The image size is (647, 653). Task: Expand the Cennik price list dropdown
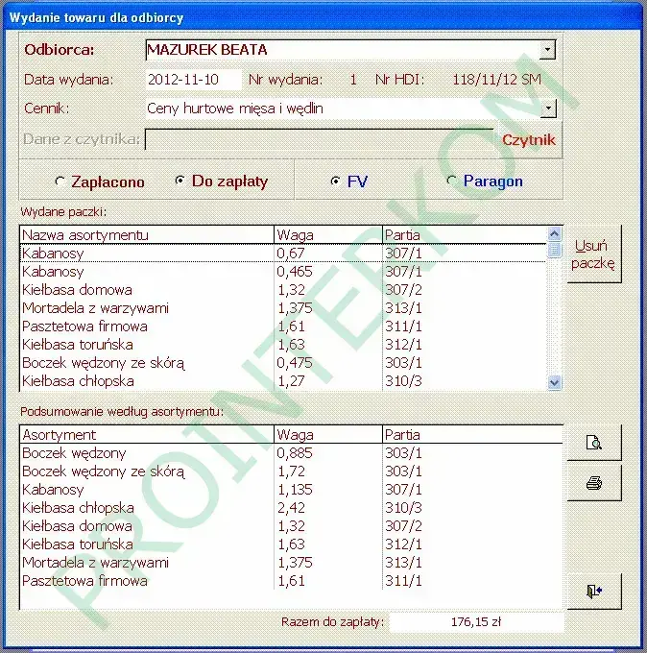[x=549, y=109]
